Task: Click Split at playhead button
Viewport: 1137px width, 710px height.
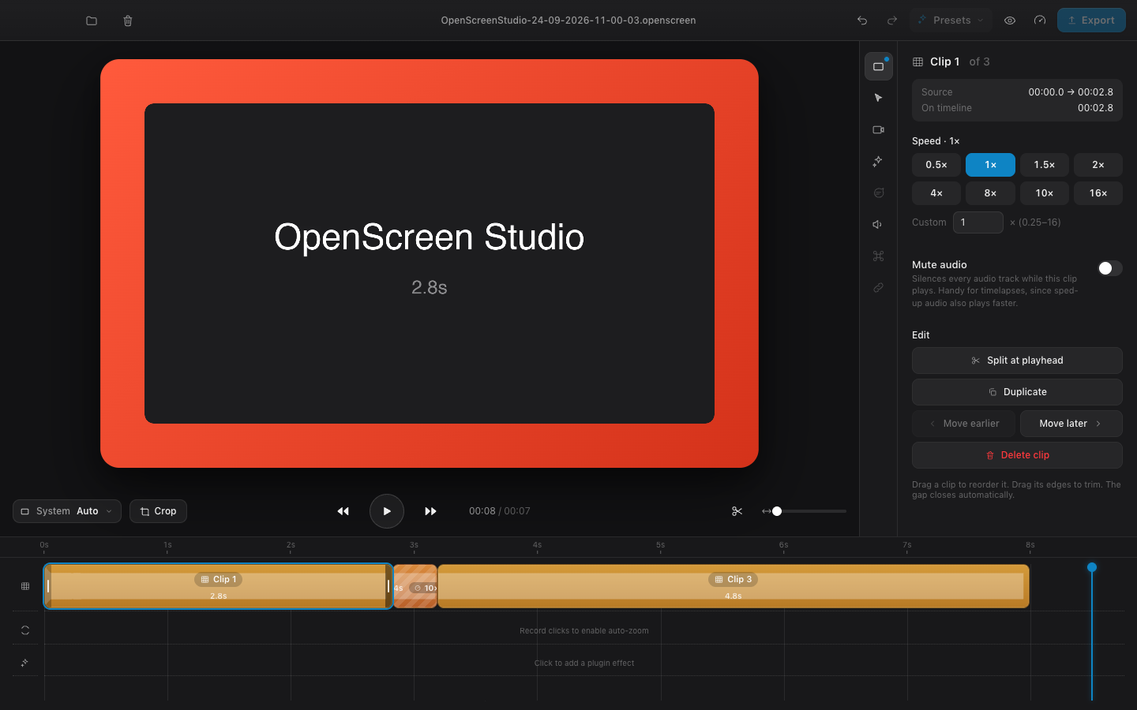Action: click(1017, 361)
